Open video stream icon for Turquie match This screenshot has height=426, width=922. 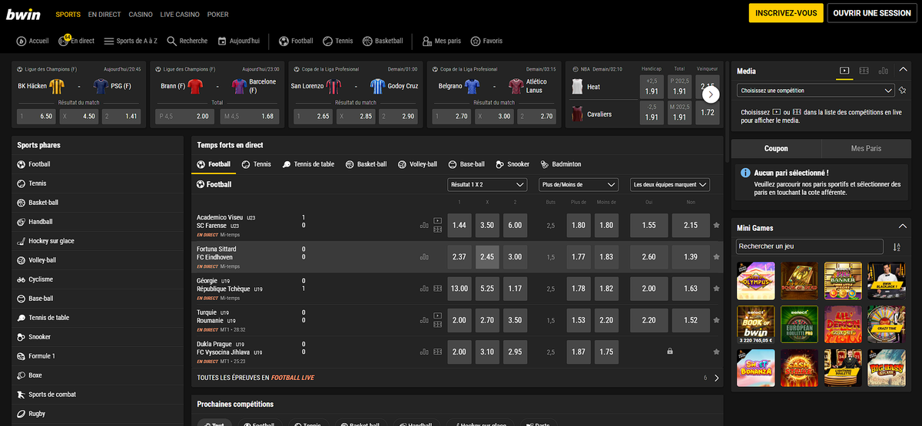tap(438, 315)
